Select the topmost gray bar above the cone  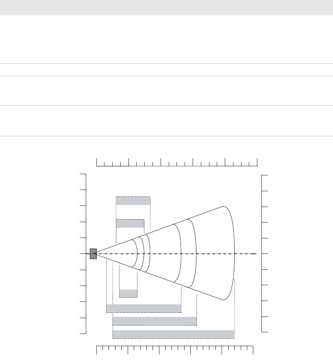(x=133, y=201)
